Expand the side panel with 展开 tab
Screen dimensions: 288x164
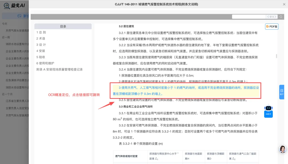282,92
